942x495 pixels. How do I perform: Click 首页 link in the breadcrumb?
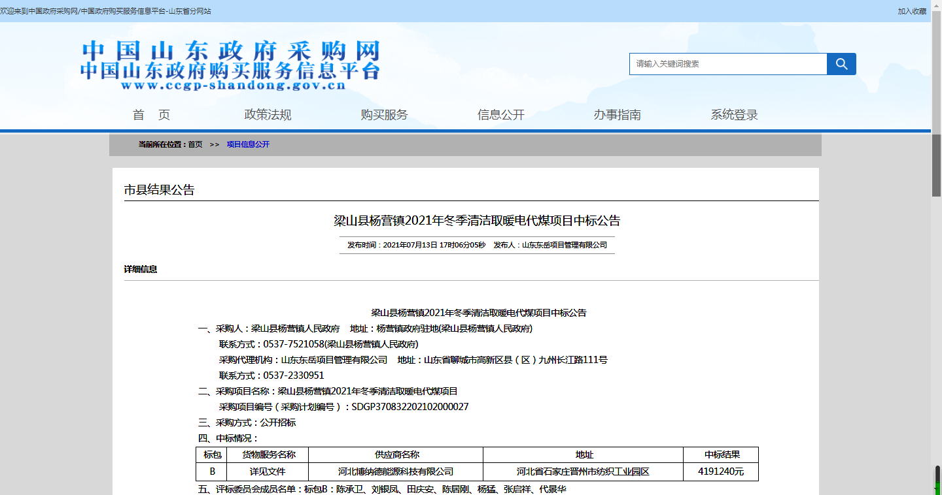tap(194, 144)
